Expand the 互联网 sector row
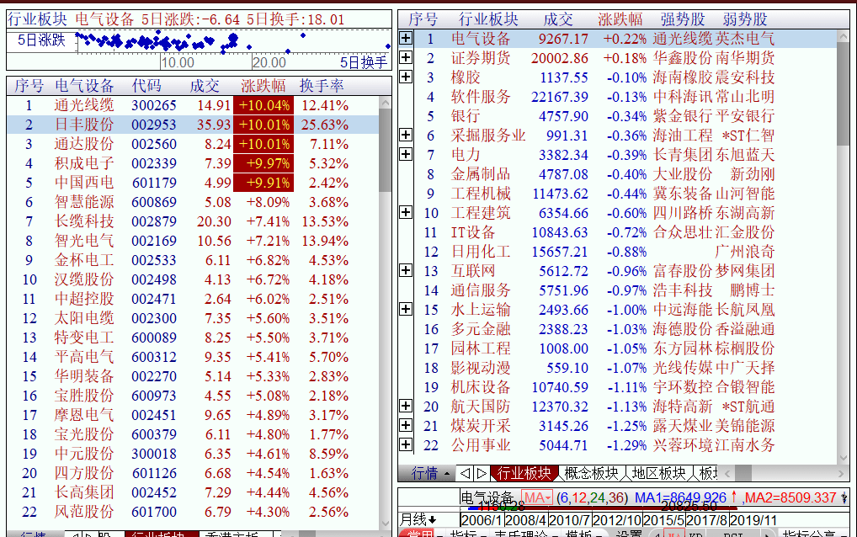The image size is (857, 537). pos(406,270)
